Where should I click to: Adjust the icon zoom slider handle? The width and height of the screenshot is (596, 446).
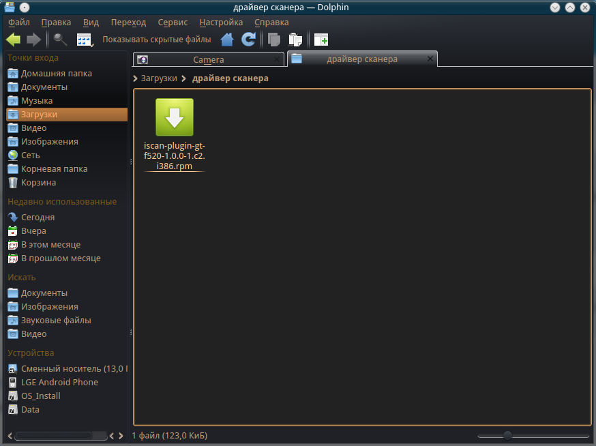tap(507, 435)
